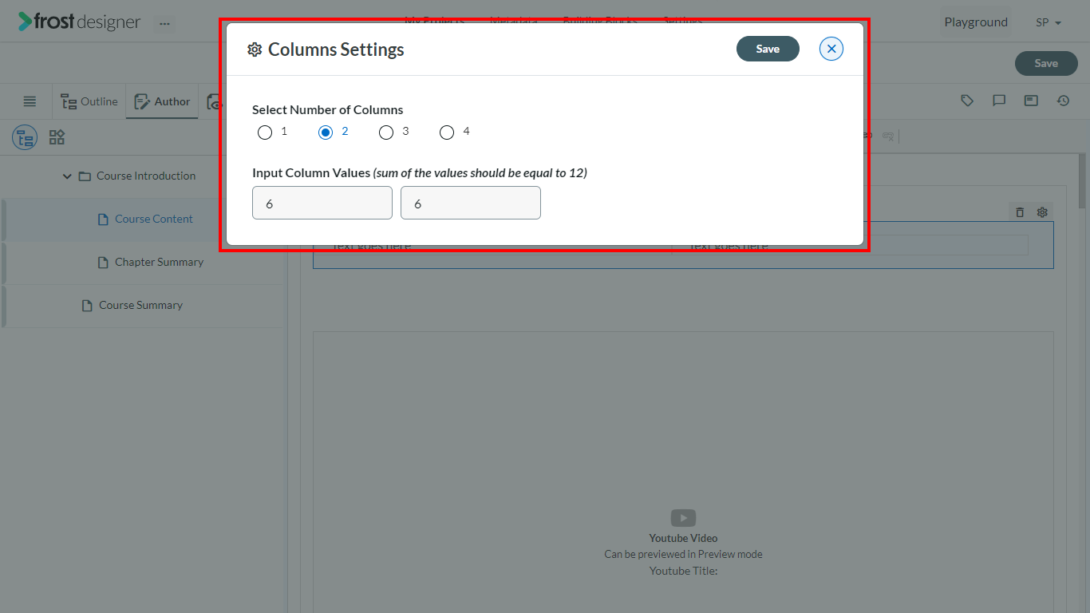Image resolution: width=1090 pixels, height=613 pixels.
Task: Save the Columns Settings dialog
Action: [x=768, y=49]
